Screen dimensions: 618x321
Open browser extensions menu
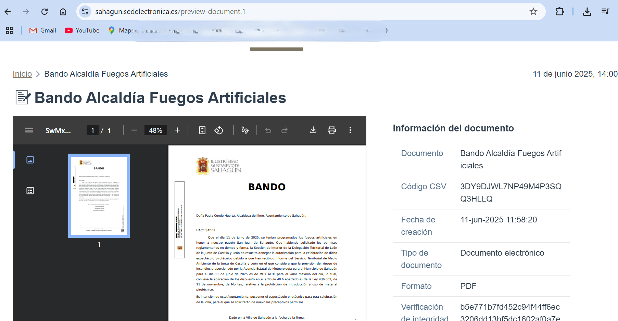pyautogui.click(x=559, y=12)
